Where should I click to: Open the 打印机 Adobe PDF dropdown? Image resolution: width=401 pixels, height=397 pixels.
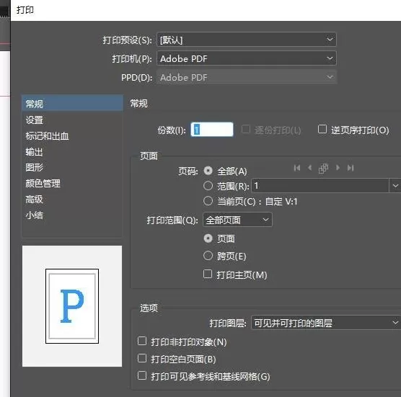coord(246,58)
